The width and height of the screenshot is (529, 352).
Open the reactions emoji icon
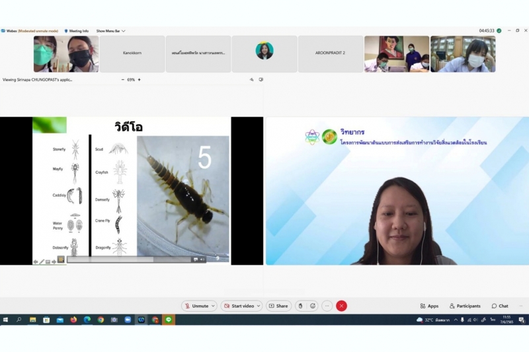pos(313,306)
